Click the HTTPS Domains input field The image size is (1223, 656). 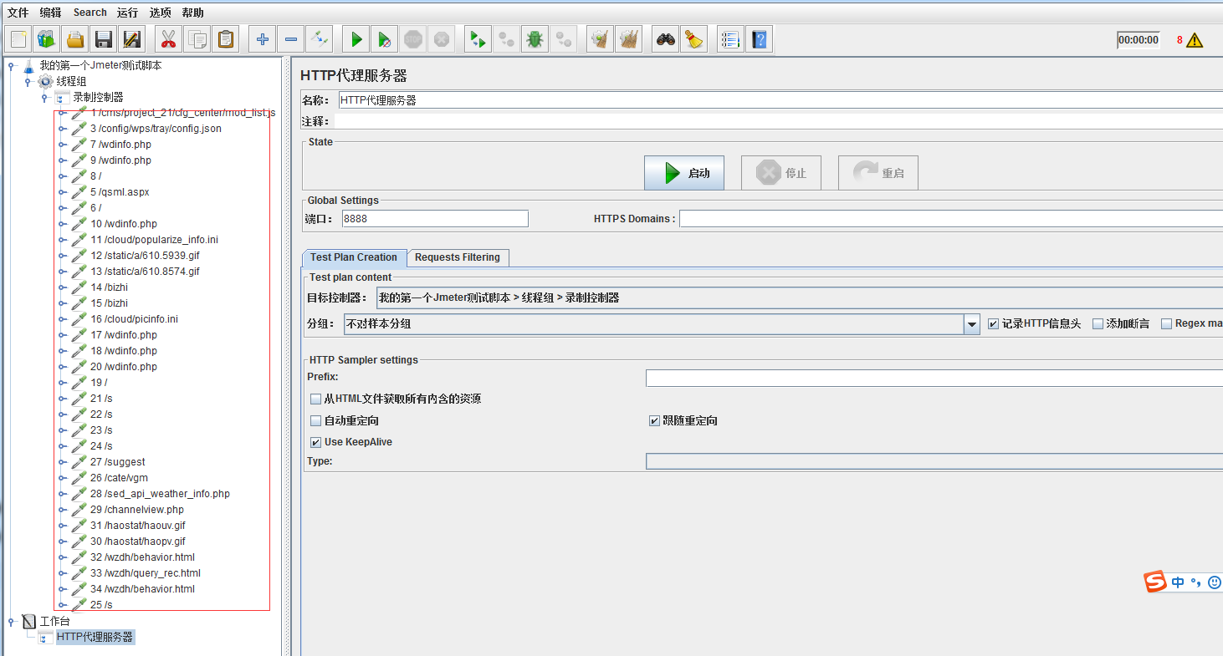coord(951,219)
